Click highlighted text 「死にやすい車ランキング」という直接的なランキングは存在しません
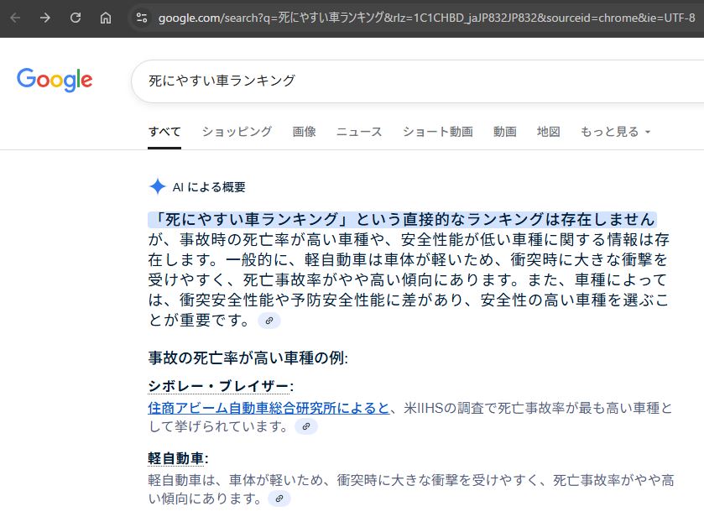 (x=402, y=219)
